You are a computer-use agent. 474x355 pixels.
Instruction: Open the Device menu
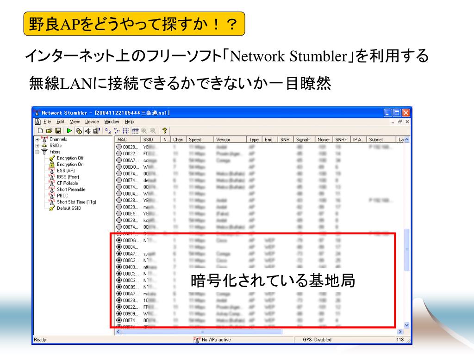click(92, 122)
